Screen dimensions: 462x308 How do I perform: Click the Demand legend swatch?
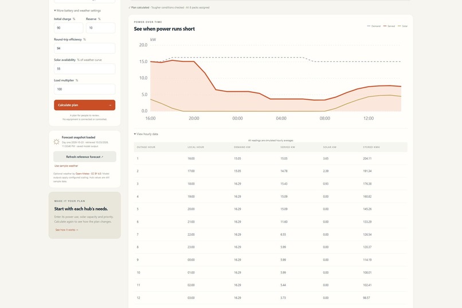(x=369, y=26)
